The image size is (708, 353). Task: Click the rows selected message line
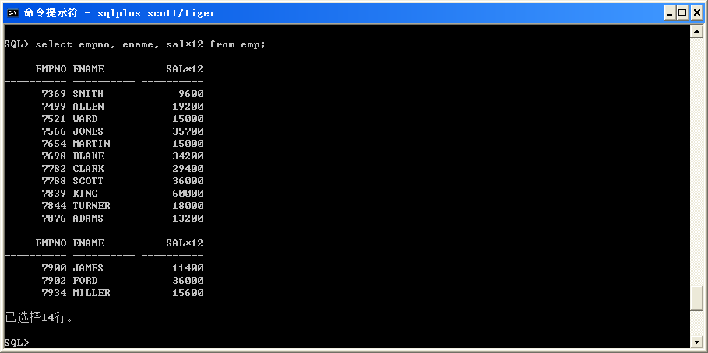pos(39,317)
